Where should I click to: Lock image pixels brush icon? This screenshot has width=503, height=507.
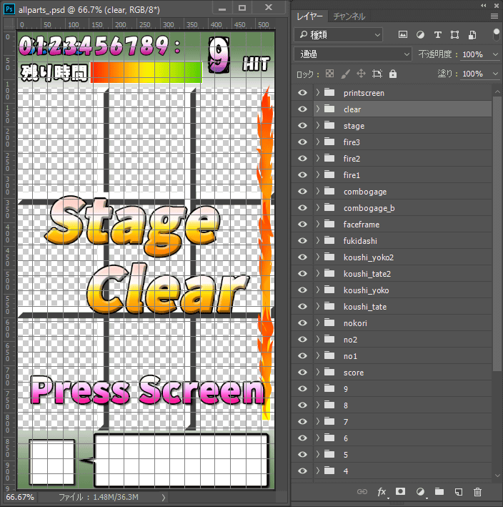[345, 74]
